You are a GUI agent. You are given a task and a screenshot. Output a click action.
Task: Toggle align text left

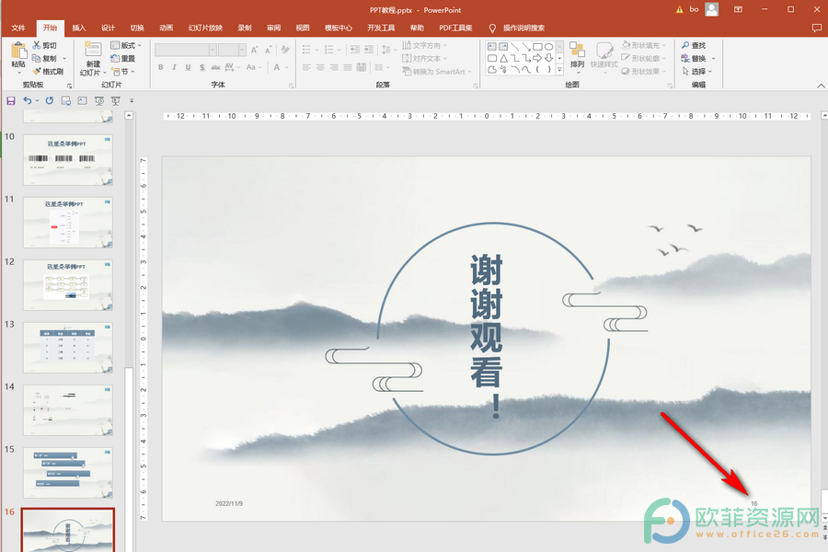click(x=306, y=67)
